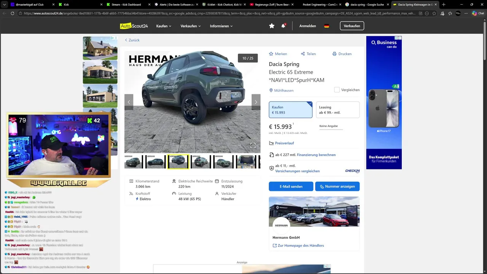Open the AutoScout24 logo homepage
Screen dimensions: 487x274
click(x=134, y=26)
